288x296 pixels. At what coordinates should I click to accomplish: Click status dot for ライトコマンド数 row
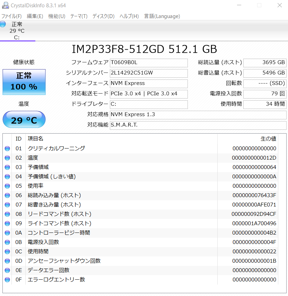7,223
